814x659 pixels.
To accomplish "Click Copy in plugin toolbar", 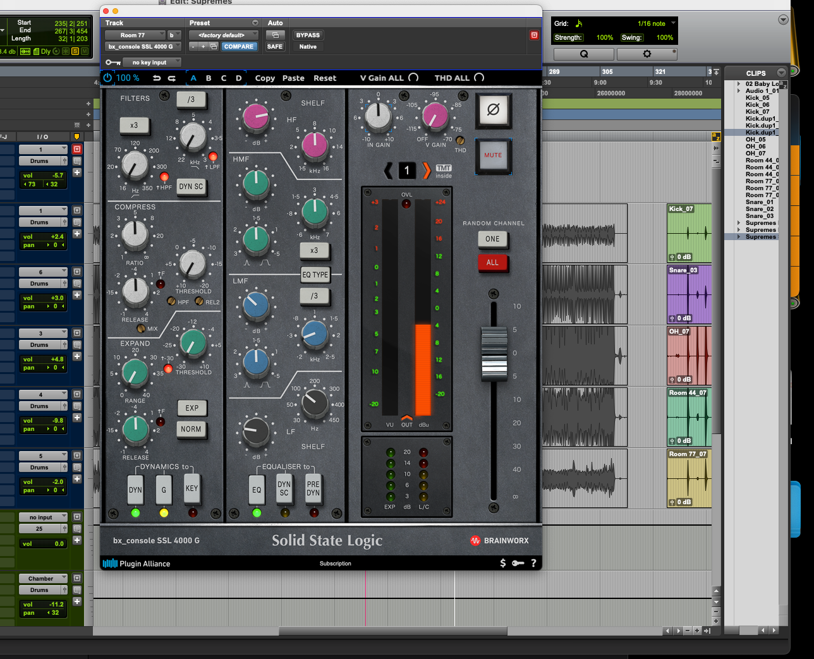I will tap(265, 78).
